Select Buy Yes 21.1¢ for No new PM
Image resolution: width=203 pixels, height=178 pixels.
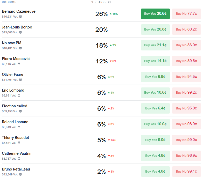[x=155, y=45]
